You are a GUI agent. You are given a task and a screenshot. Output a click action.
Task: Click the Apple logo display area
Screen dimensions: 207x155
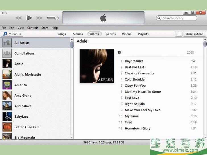point(103,18)
